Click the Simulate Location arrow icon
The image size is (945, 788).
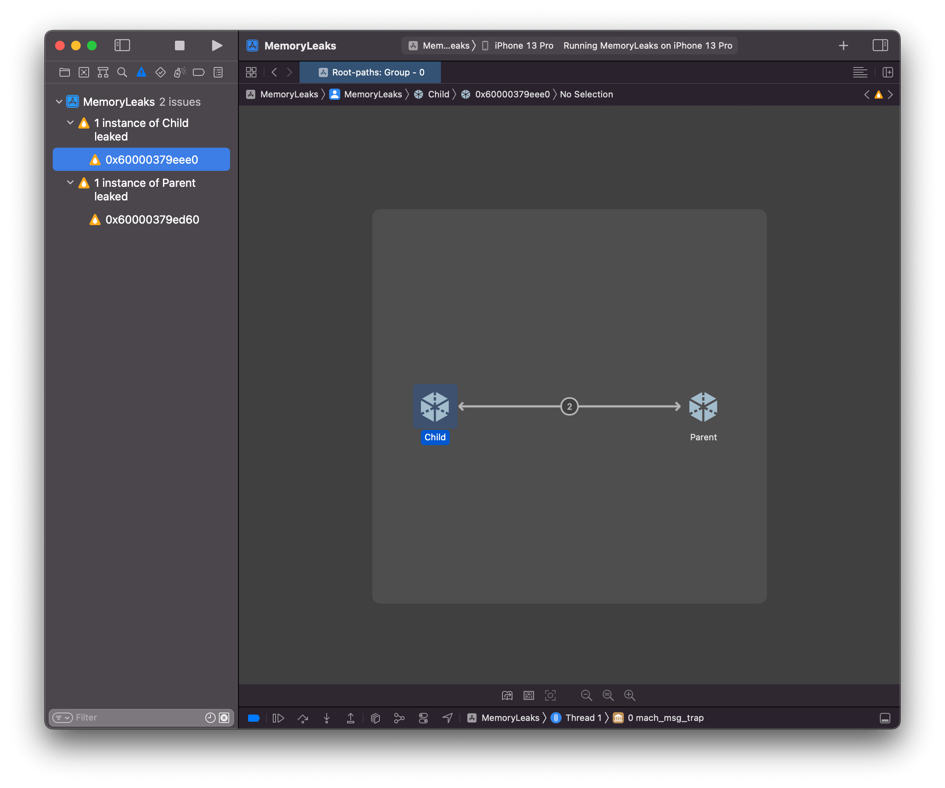click(447, 718)
